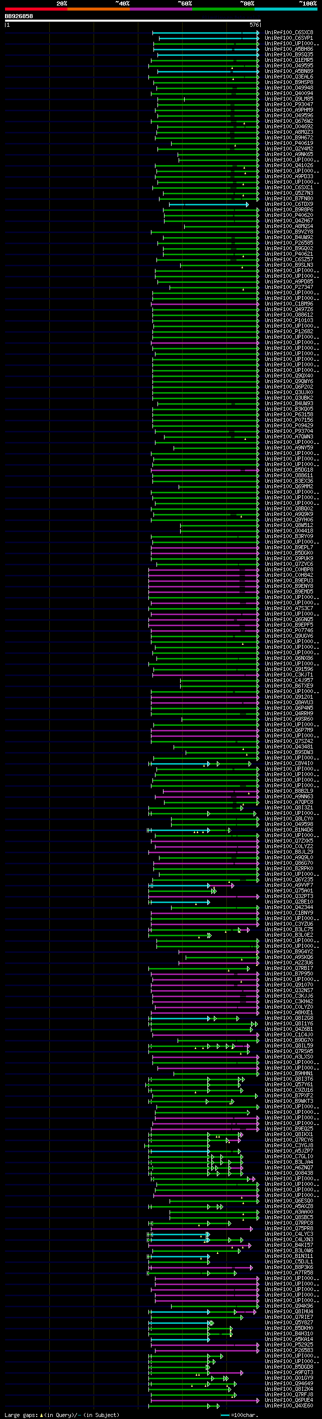Select hit label UniRef100_Q8AVU3
This screenshot has height=1419, width=322.
(289, 702)
